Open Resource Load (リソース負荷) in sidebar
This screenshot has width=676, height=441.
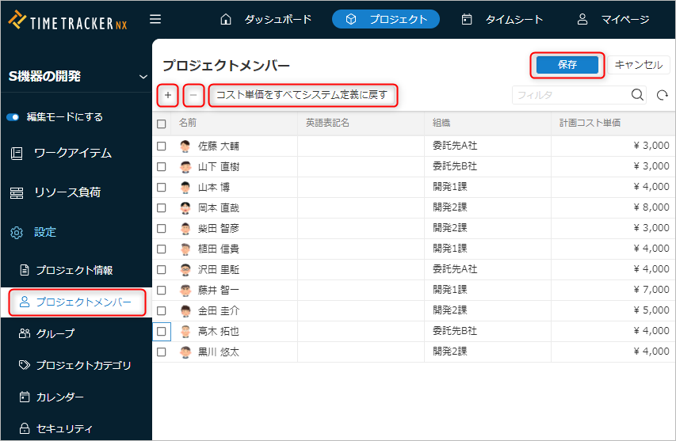[67, 192]
